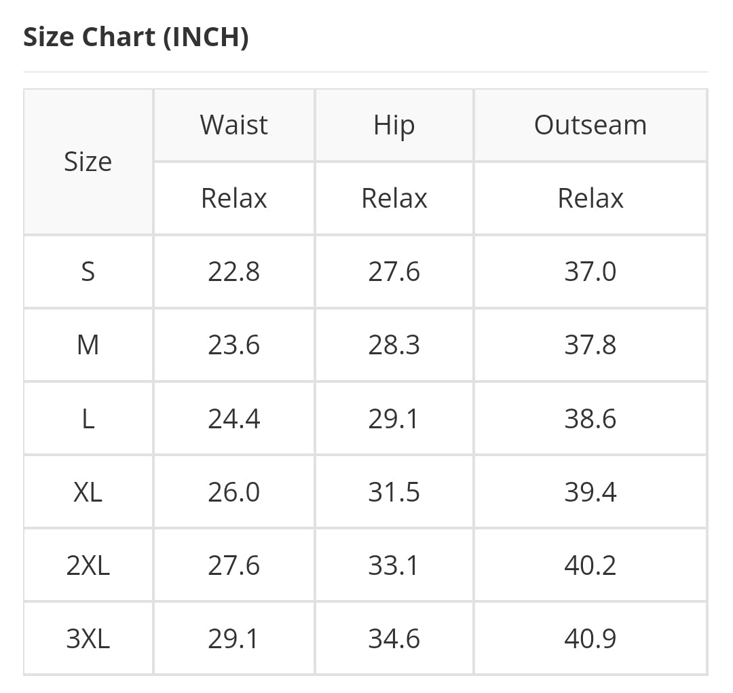Select hip value 33.1 for size 2XL

[x=394, y=565]
